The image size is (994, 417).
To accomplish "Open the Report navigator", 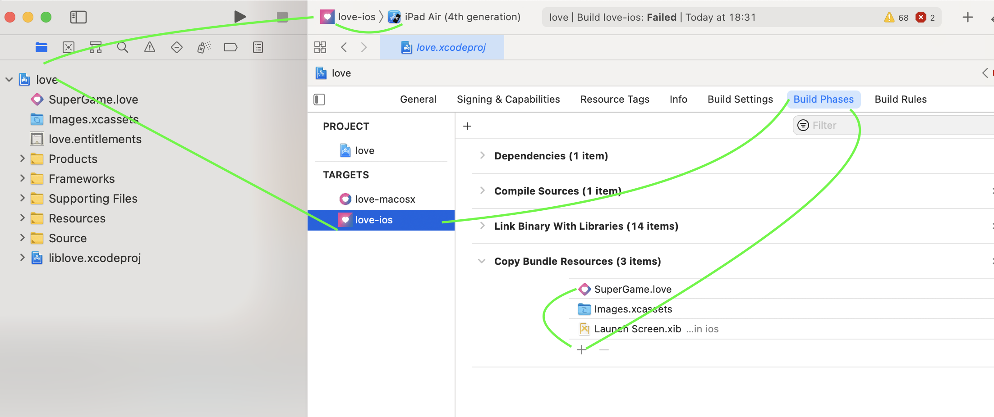I will tap(258, 47).
